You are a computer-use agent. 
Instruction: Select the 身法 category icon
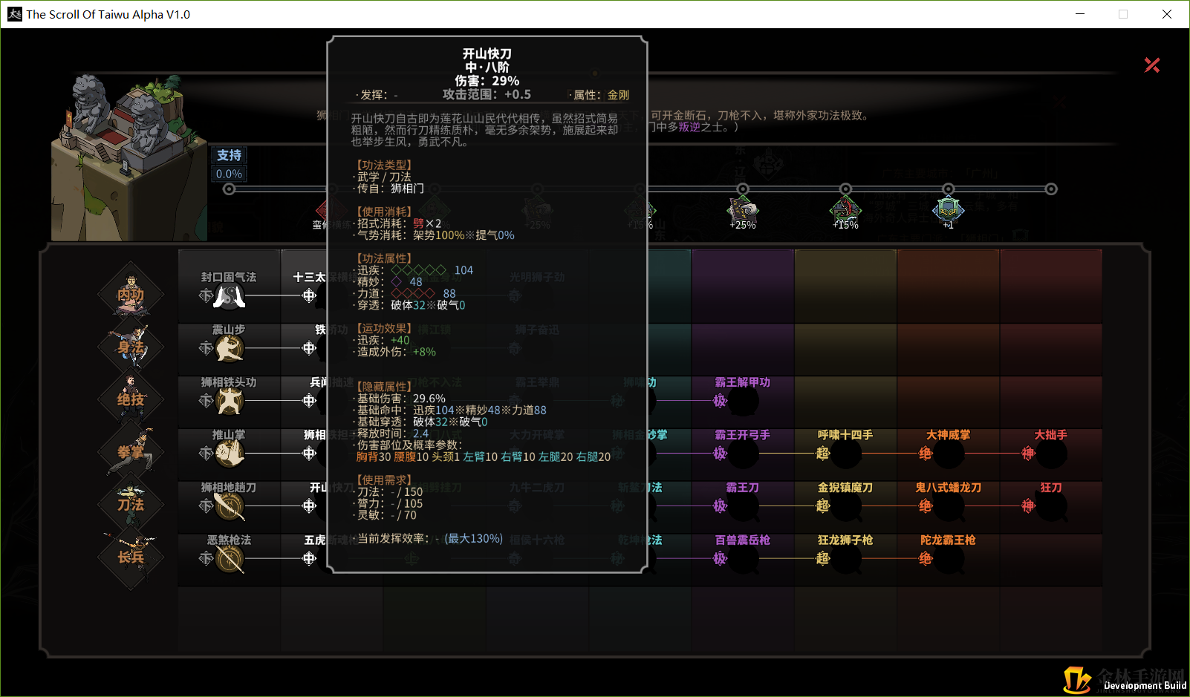click(131, 347)
